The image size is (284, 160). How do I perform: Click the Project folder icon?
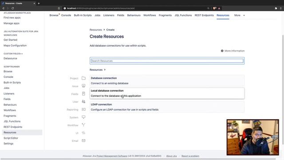click(x=83, y=78)
